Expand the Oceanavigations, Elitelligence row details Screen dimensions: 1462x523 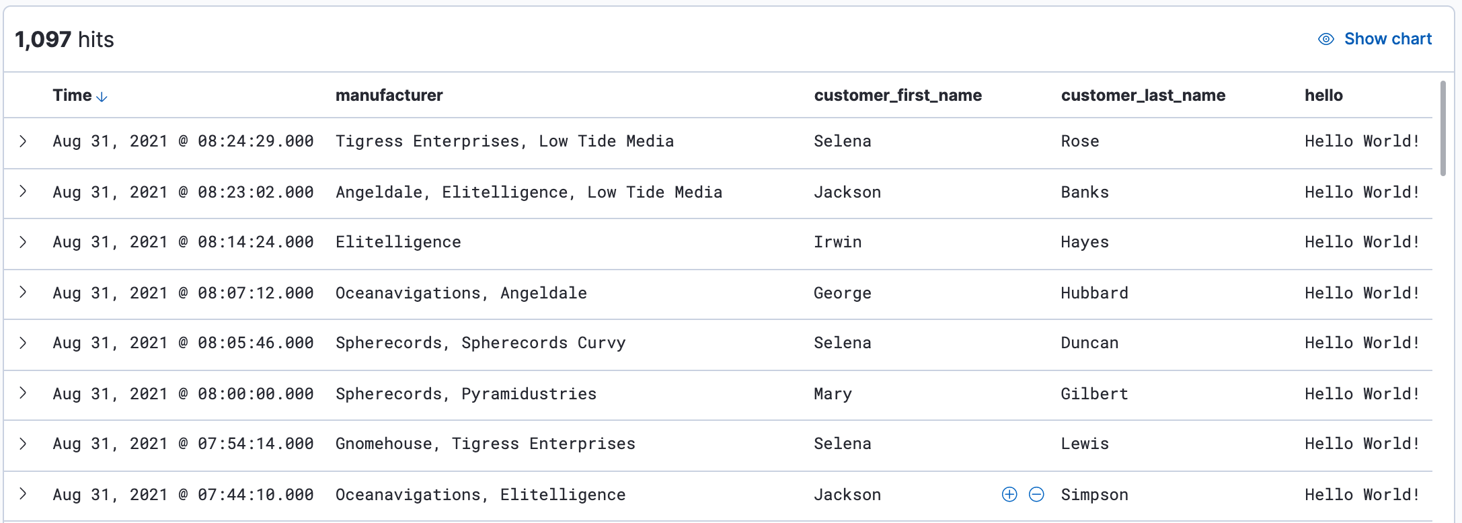click(x=24, y=494)
